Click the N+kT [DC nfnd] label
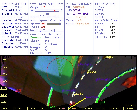Image resolution: width=137 pixels, height=110 pixels. (42, 30)
